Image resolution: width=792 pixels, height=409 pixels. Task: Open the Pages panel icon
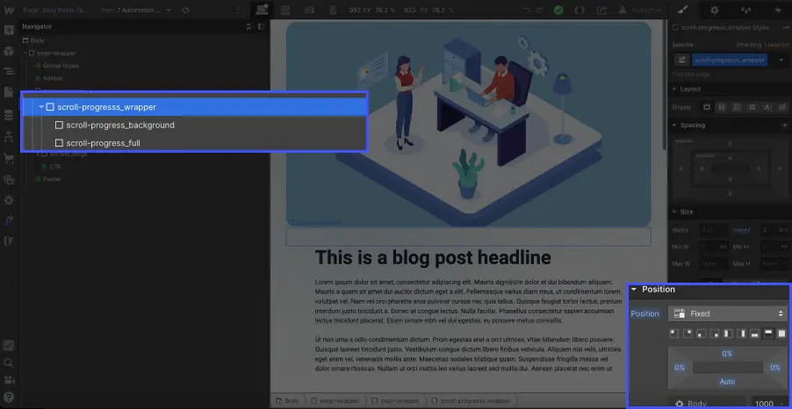click(8, 92)
